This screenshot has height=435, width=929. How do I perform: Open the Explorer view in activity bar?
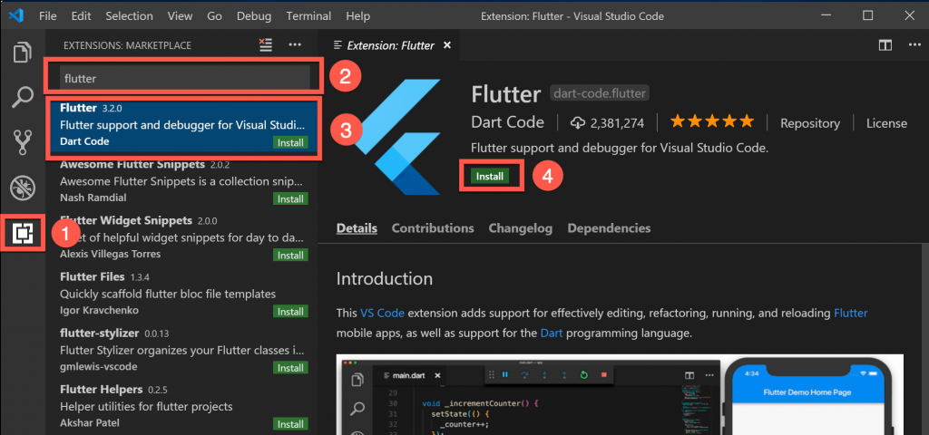[x=22, y=53]
